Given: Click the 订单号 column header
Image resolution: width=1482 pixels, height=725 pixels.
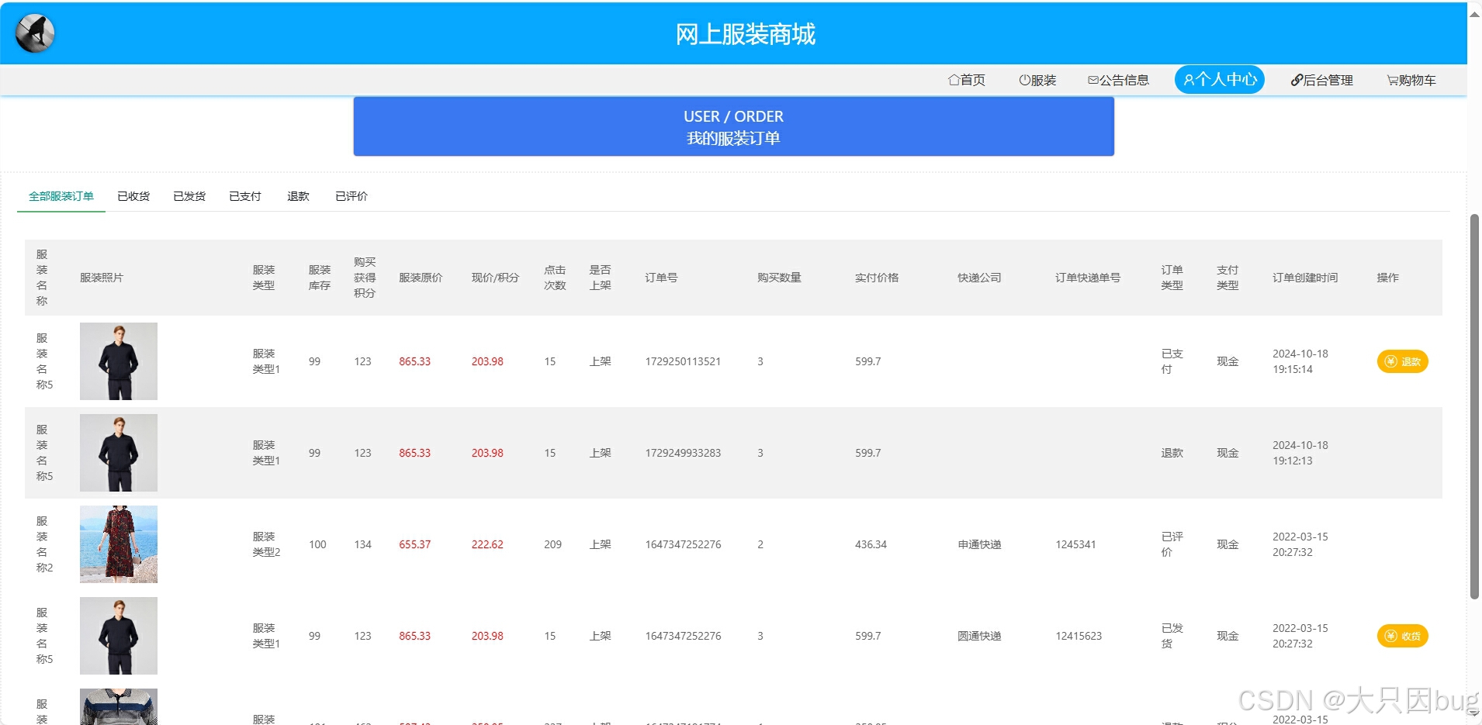Looking at the screenshot, I should 661,278.
